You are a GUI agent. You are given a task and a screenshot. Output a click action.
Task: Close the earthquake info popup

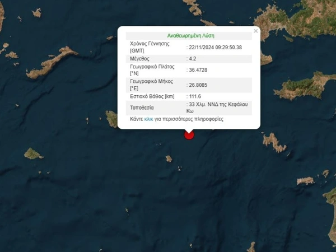tap(256, 31)
